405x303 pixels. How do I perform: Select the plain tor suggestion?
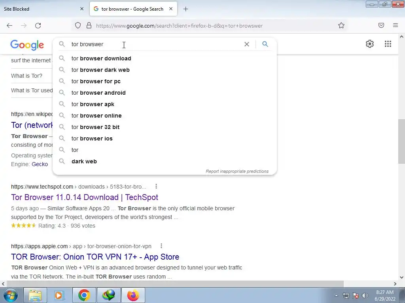point(165,150)
